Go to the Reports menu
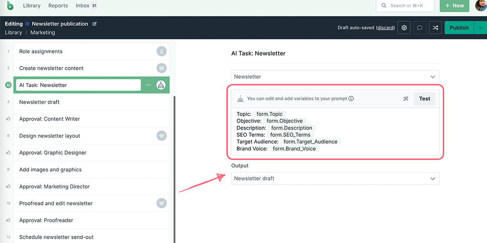 tap(58, 6)
